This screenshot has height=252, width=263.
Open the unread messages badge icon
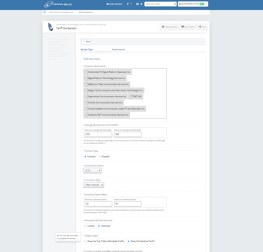click(x=202, y=4)
